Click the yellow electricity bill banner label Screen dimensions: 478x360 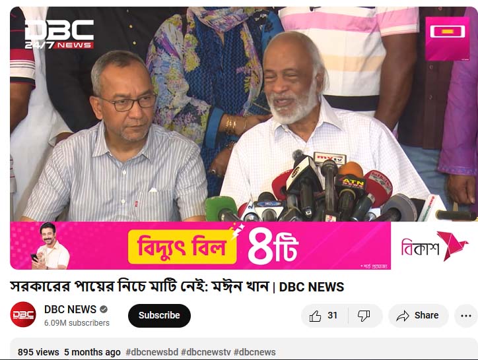[x=182, y=247]
